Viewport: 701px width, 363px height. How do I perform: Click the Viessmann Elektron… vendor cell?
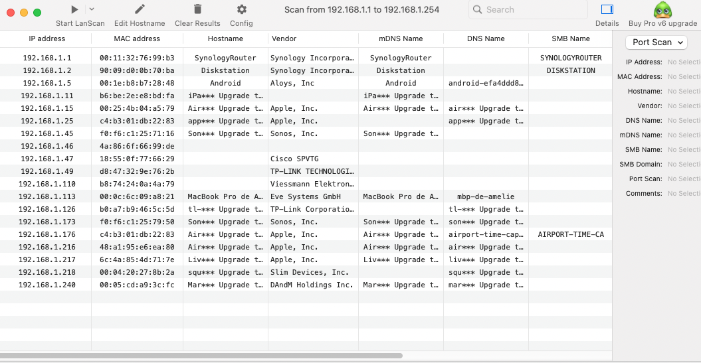pos(312,184)
